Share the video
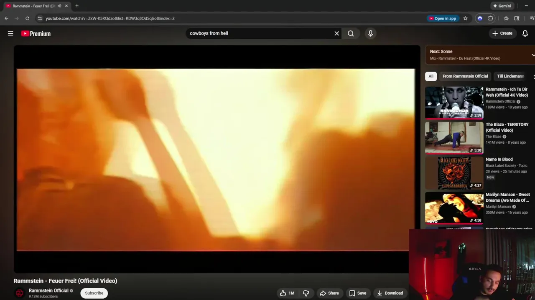This screenshot has width=535, height=300. (x=329, y=293)
